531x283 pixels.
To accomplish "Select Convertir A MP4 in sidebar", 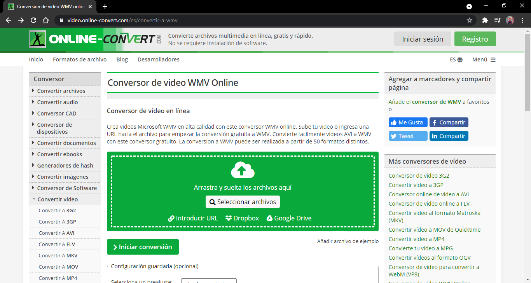I will 58,278.
